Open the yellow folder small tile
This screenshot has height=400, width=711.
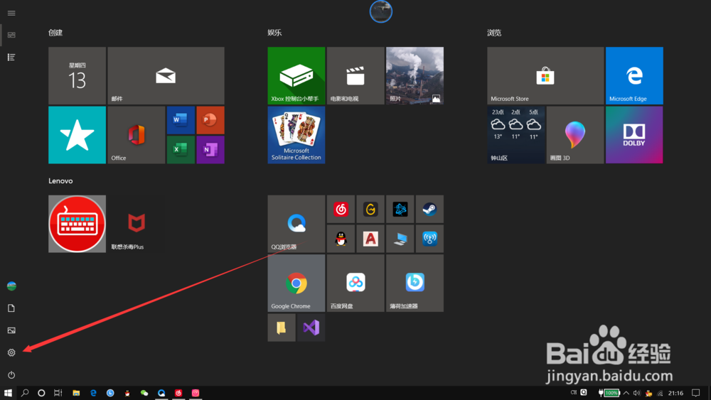click(282, 328)
